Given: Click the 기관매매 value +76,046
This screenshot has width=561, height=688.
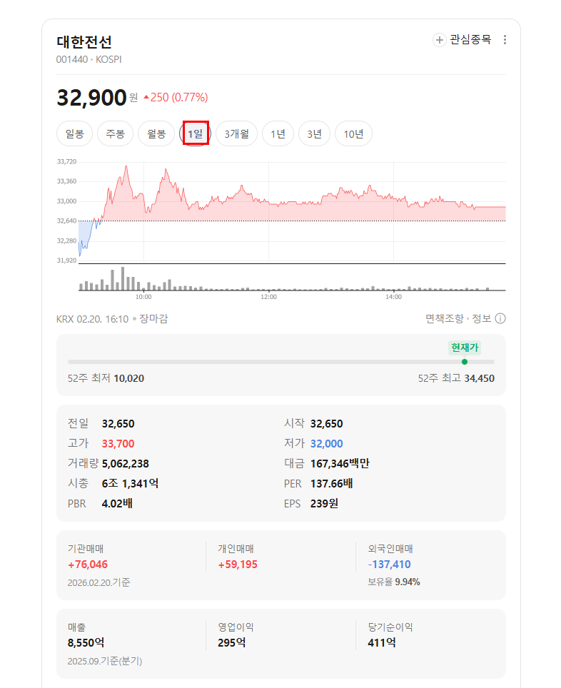Looking at the screenshot, I should [x=88, y=565].
